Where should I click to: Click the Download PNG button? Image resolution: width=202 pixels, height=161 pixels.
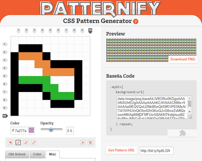coord(183,59)
